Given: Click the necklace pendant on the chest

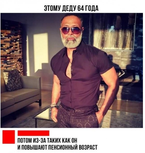Looking at the screenshot, I should (x=71, y=64).
